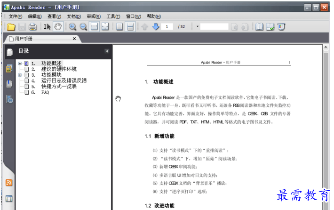Viewport: 334px width, 210px height.
Task: Click the Zoom in magnifier
Action: pos(72,27)
